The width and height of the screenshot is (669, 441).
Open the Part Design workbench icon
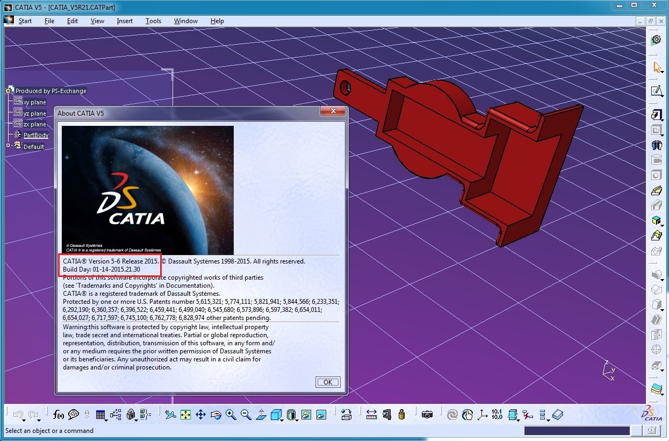tap(656, 40)
